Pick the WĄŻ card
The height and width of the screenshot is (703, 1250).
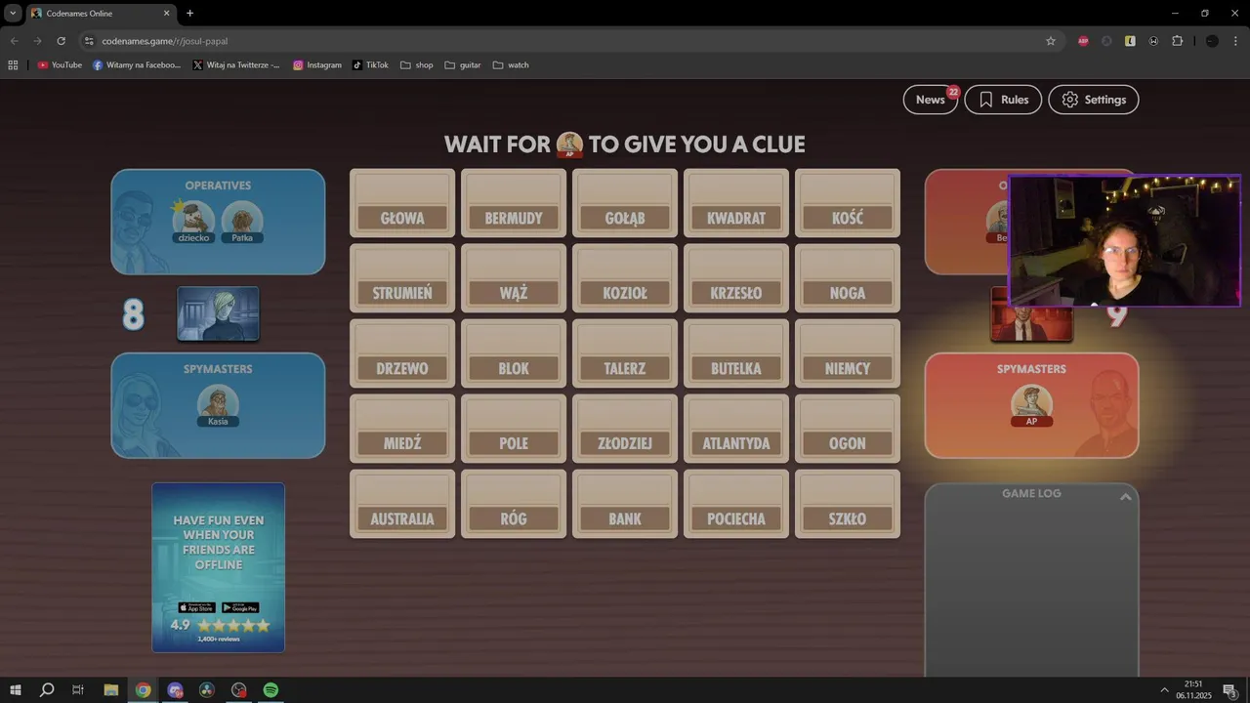pyautogui.click(x=514, y=278)
